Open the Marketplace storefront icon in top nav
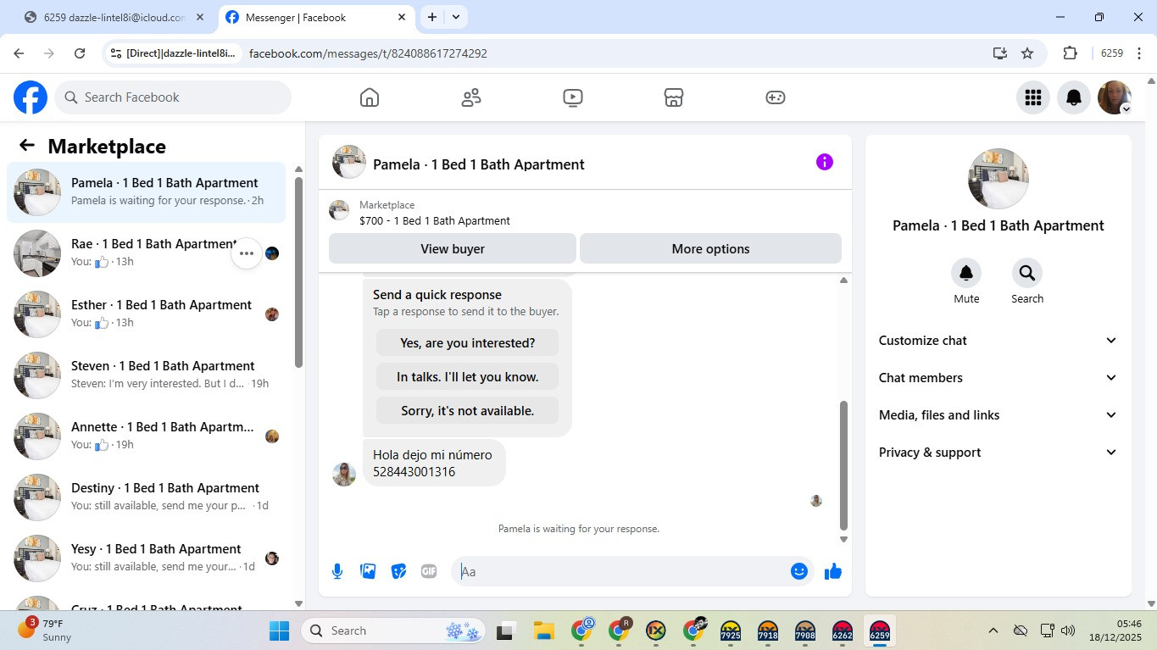Viewport: 1157px width, 650px height. tap(674, 97)
